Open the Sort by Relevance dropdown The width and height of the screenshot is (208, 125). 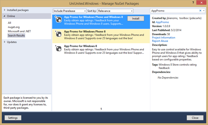(115, 11)
